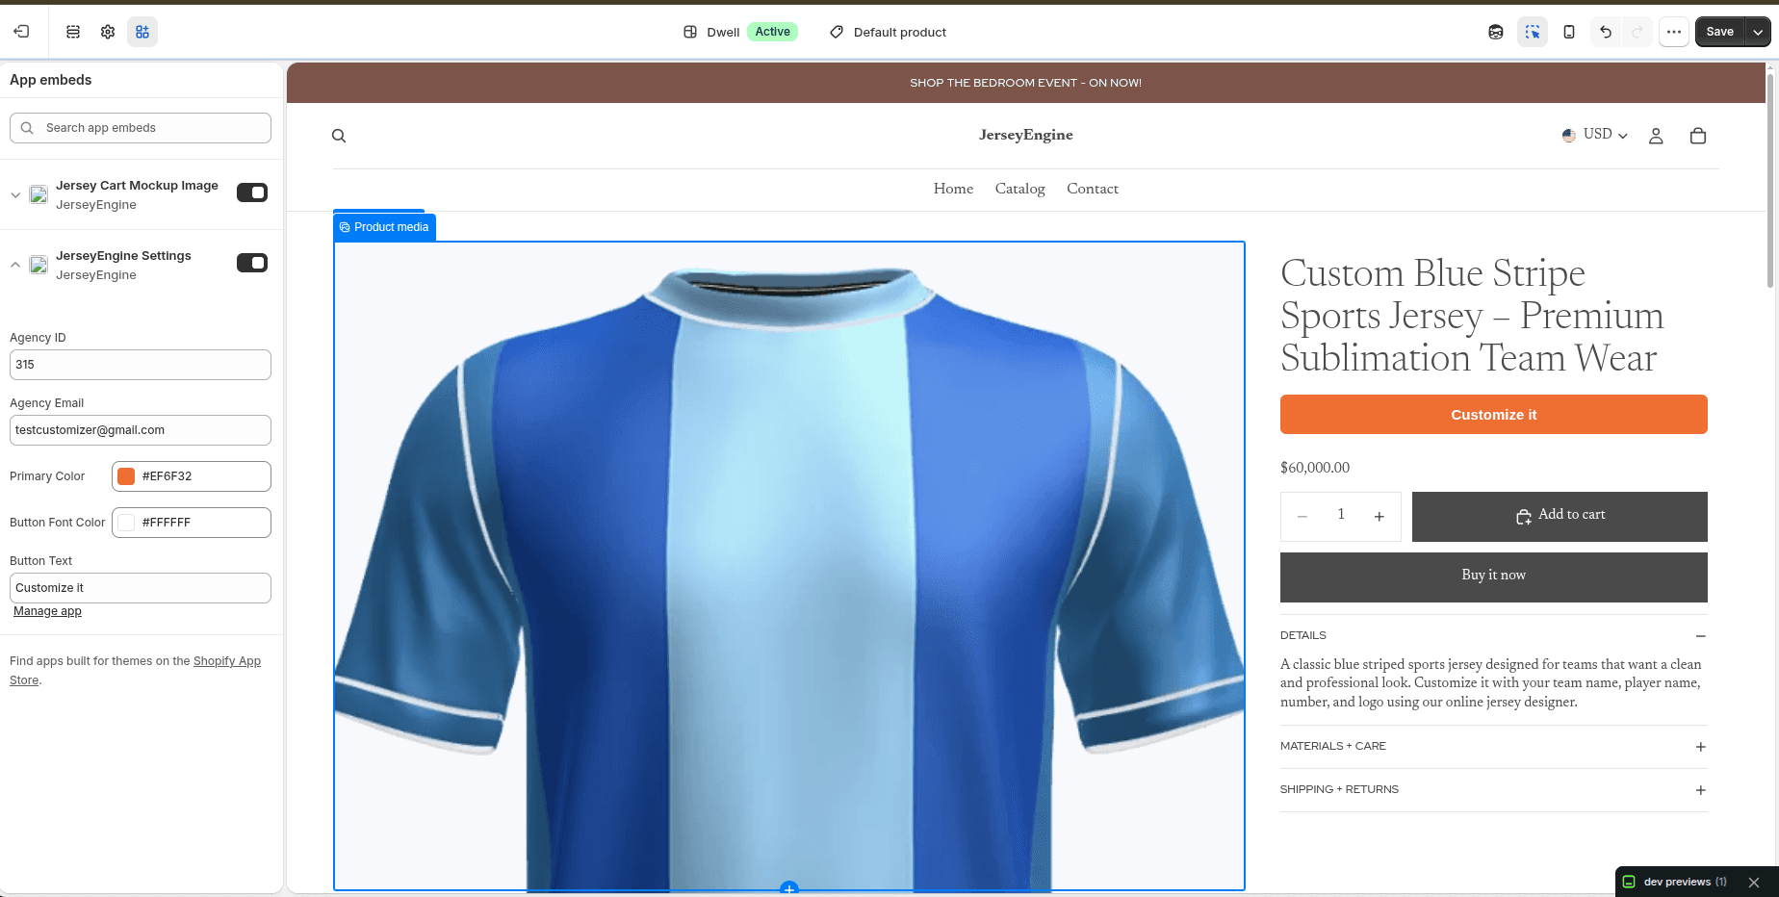Image resolution: width=1779 pixels, height=897 pixels.
Task: Open the Default product template selector
Action: [888, 32]
